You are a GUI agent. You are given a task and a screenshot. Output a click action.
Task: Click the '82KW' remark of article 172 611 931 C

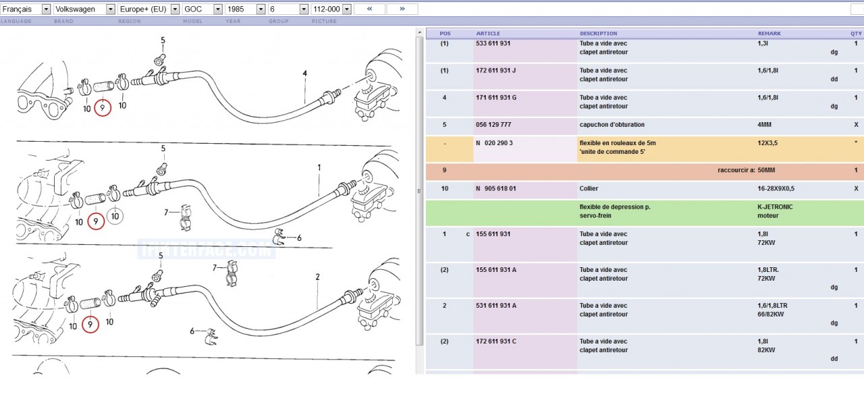click(765, 350)
